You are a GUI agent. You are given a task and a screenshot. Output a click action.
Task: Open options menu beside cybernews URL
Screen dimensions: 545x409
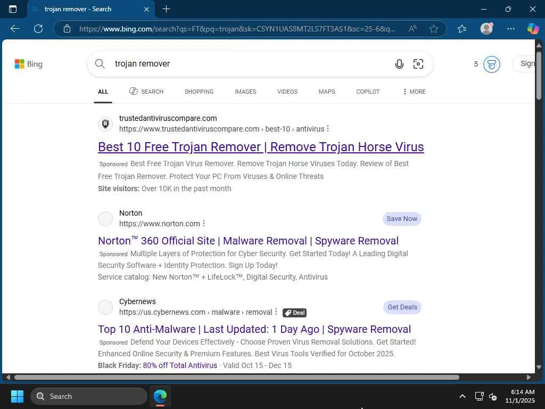(x=276, y=312)
